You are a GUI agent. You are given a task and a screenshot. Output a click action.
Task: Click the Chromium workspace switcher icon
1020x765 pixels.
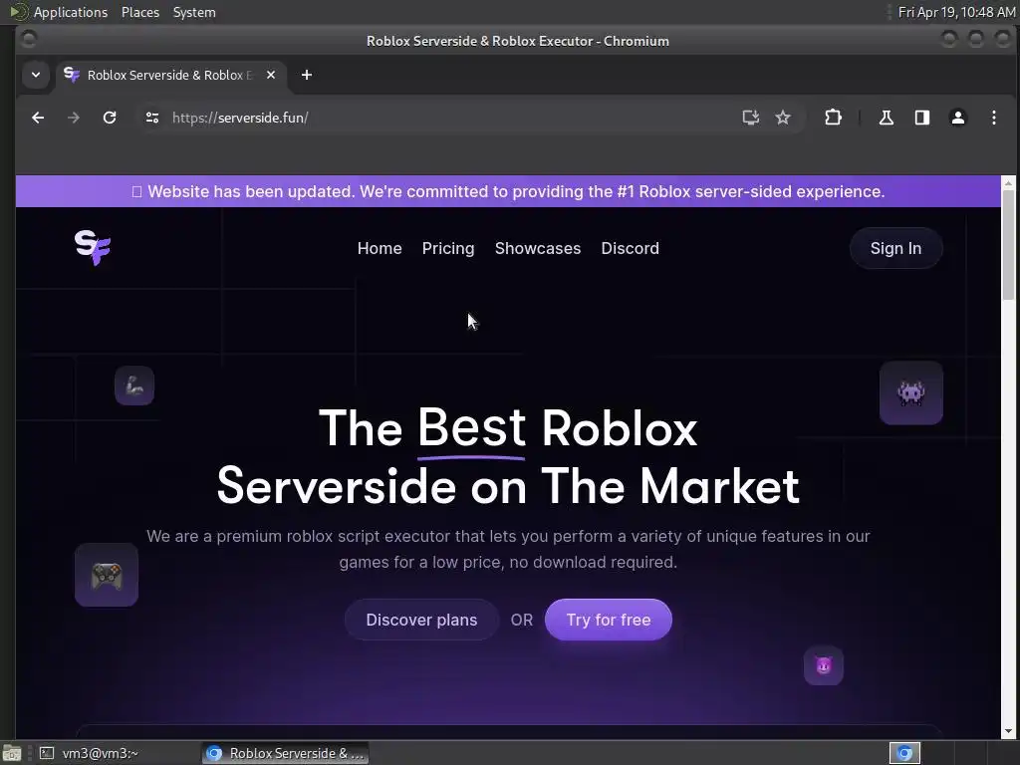[x=904, y=753]
